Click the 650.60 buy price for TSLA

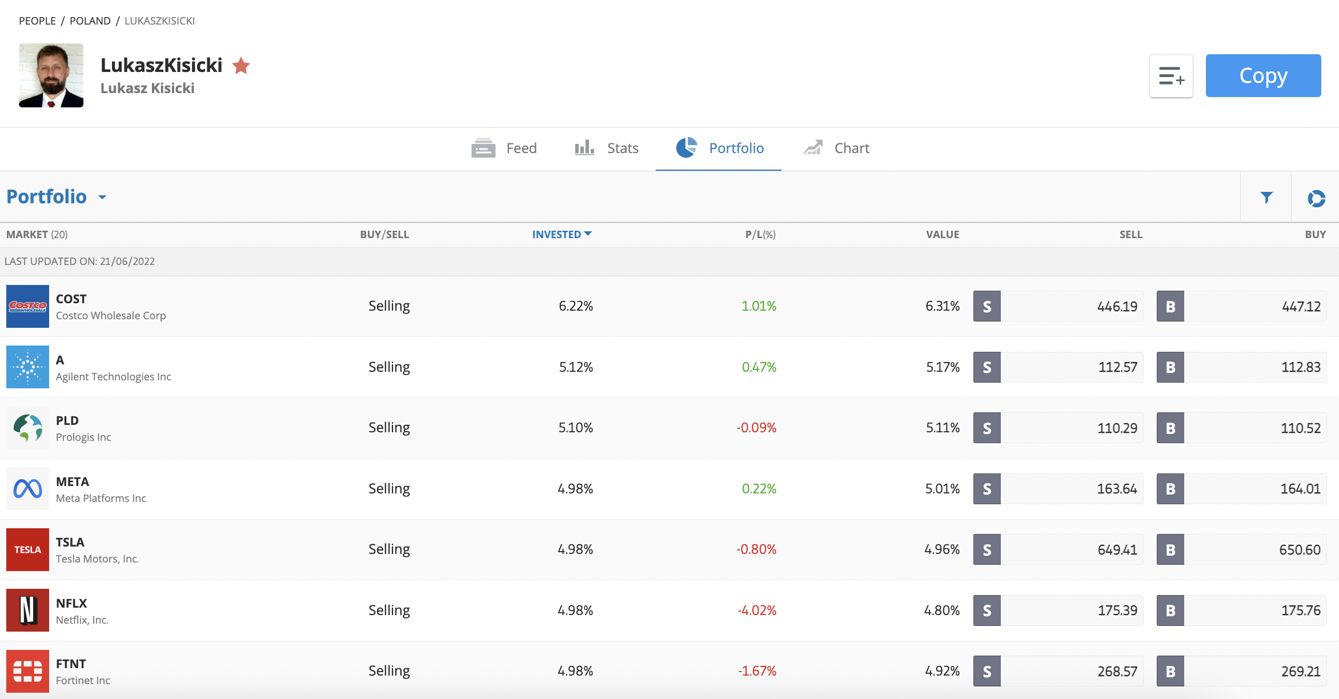(1300, 550)
